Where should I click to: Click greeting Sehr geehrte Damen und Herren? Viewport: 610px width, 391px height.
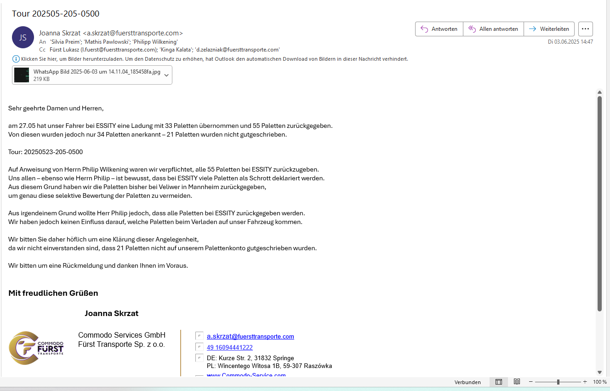point(56,109)
